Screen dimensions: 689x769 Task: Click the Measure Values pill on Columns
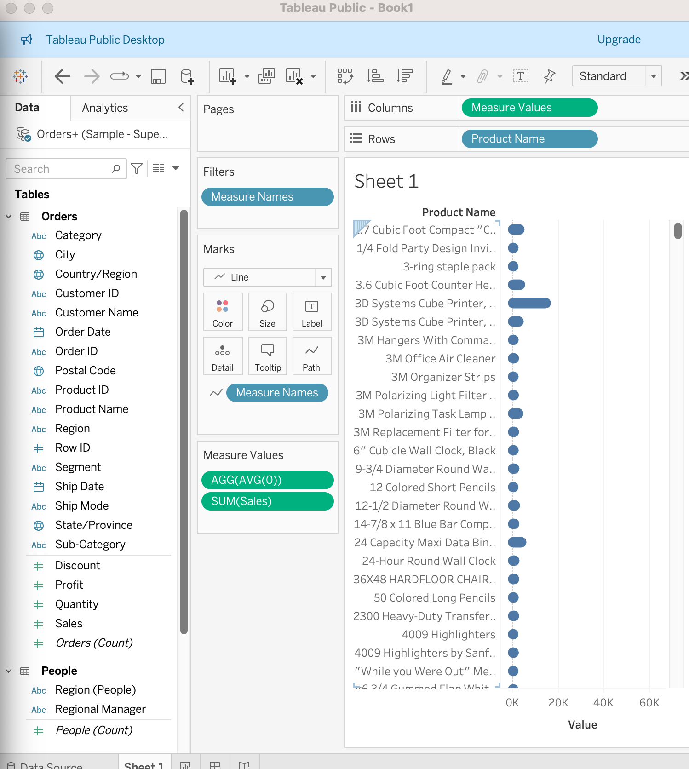click(x=529, y=108)
